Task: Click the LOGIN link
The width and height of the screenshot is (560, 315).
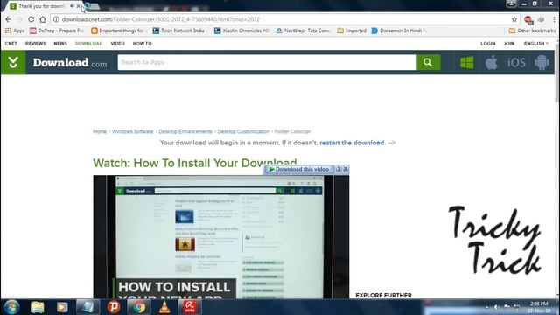Action: point(488,44)
